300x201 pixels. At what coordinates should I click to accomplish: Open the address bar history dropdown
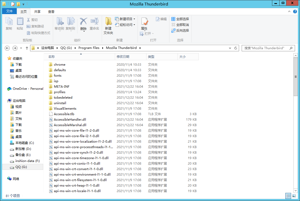pyautogui.click(x=230, y=48)
